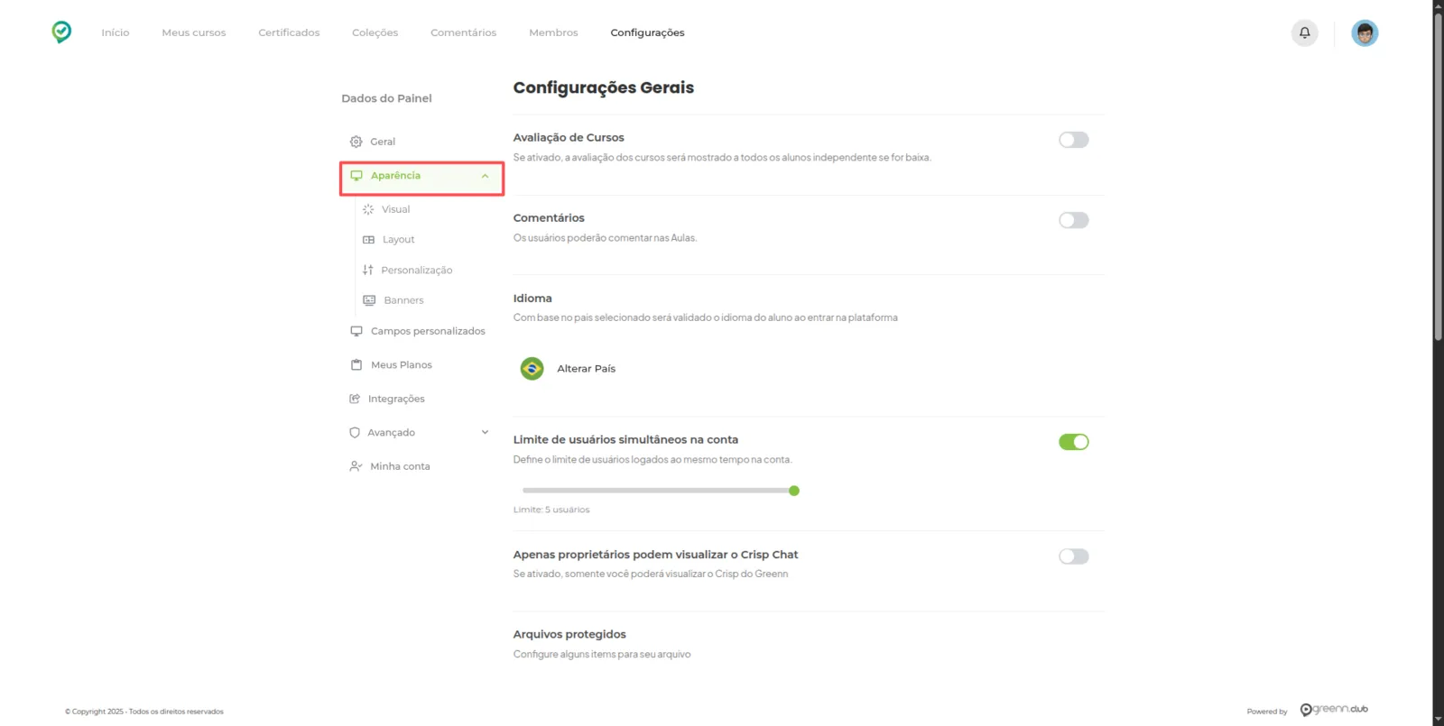The image size is (1444, 726).
Task: Go to the Membros tab
Action: coord(553,32)
